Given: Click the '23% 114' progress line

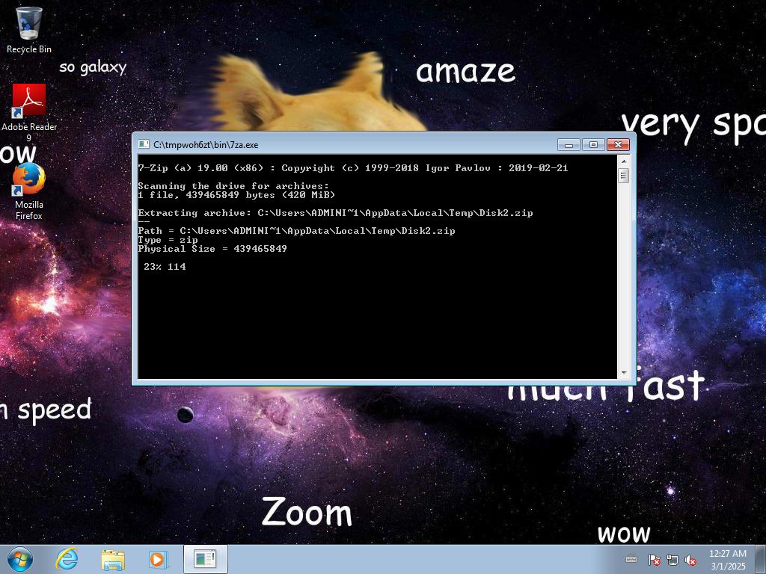Looking at the screenshot, I should [x=165, y=267].
